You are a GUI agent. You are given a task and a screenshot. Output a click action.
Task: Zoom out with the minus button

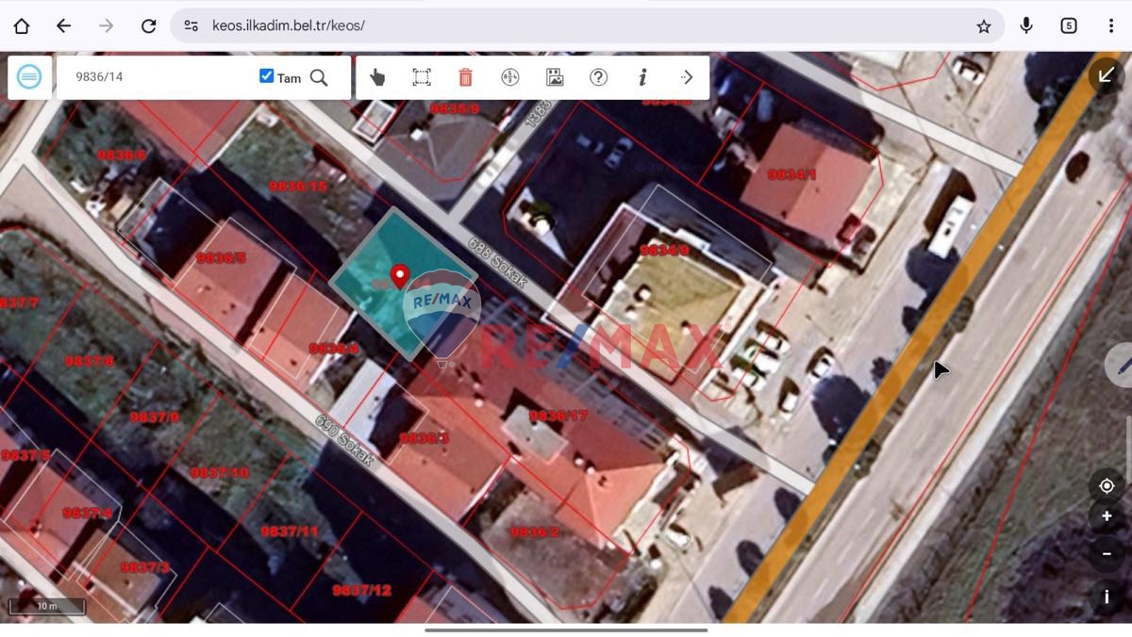[1107, 553]
